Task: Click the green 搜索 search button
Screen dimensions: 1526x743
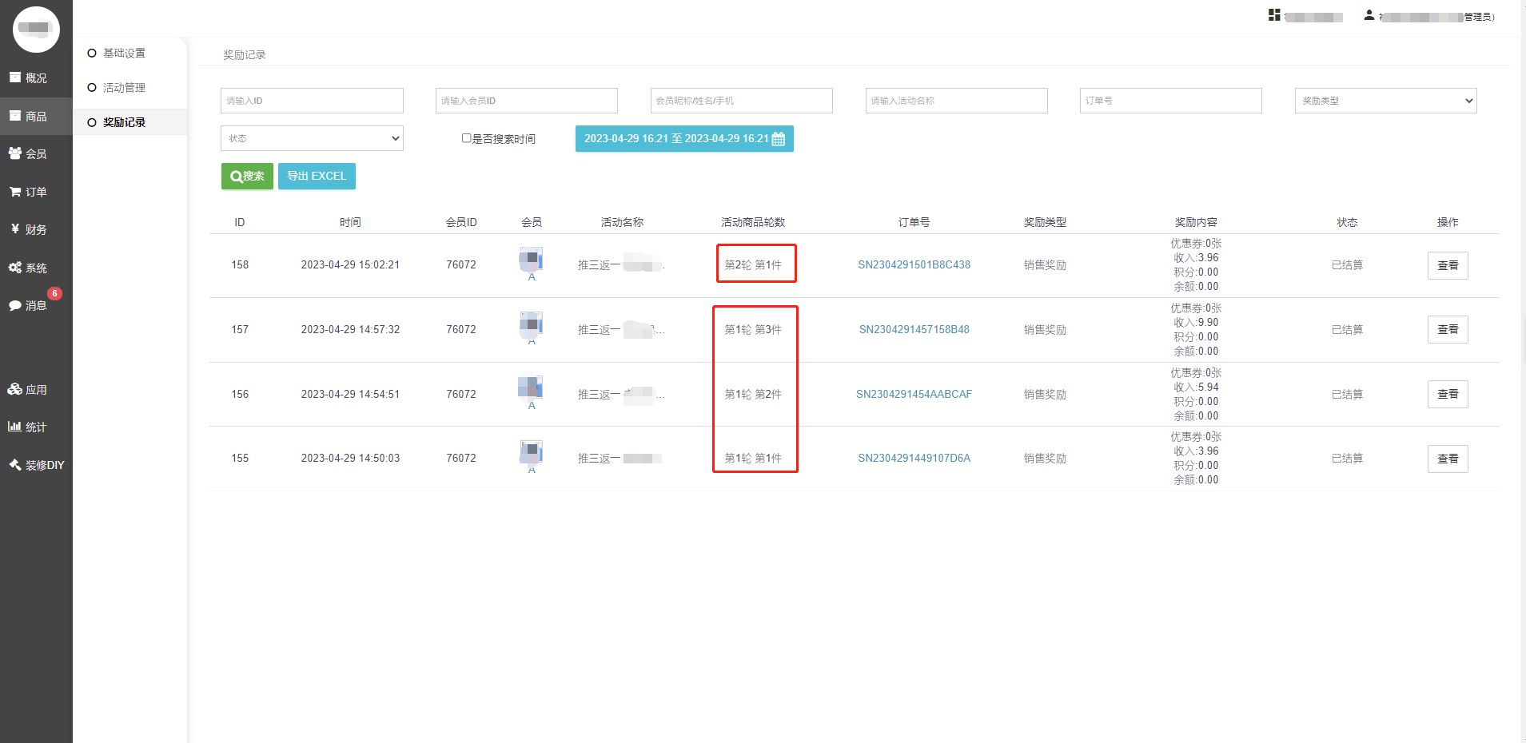Action: pyautogui.click(x=247, y=176)
